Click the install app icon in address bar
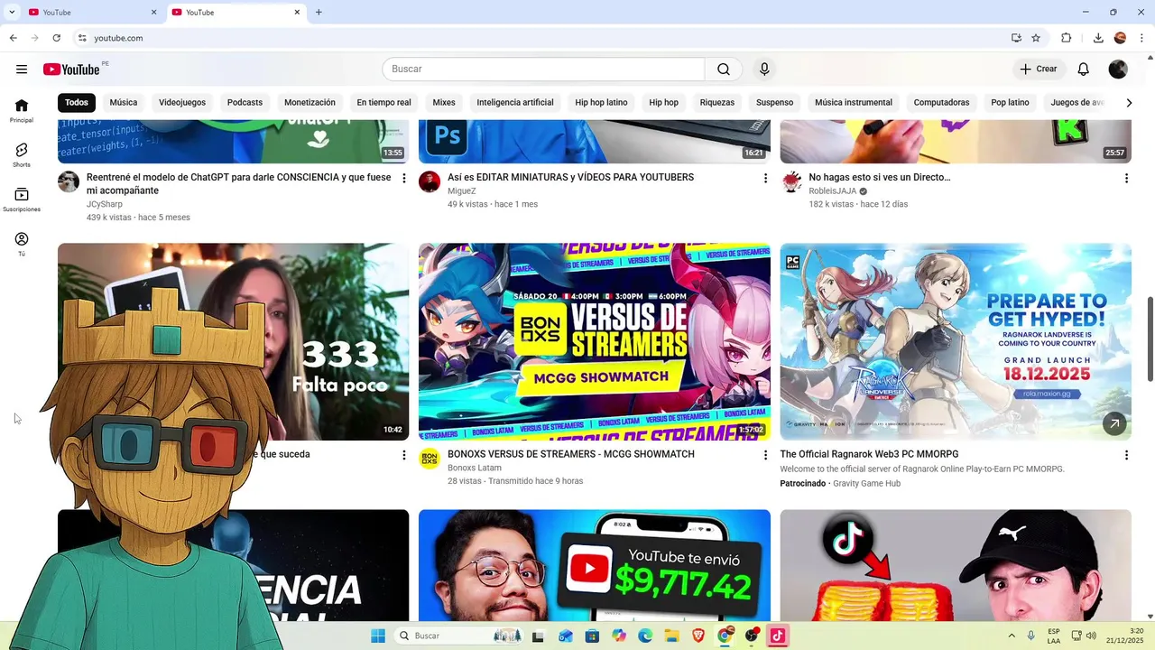This screenshot has width=1155, height=650. click(x=1016, y=38)
